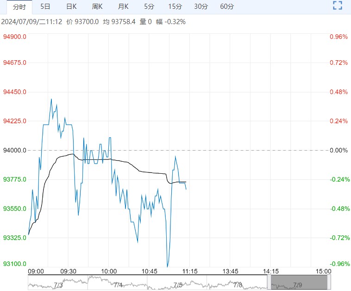Switch to 周K tab

[x=97, y=6]
